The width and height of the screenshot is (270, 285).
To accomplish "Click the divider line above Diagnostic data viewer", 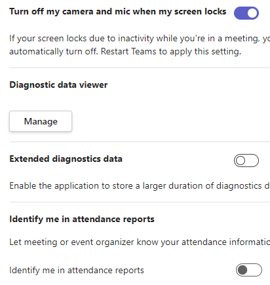I will point(140,67).
